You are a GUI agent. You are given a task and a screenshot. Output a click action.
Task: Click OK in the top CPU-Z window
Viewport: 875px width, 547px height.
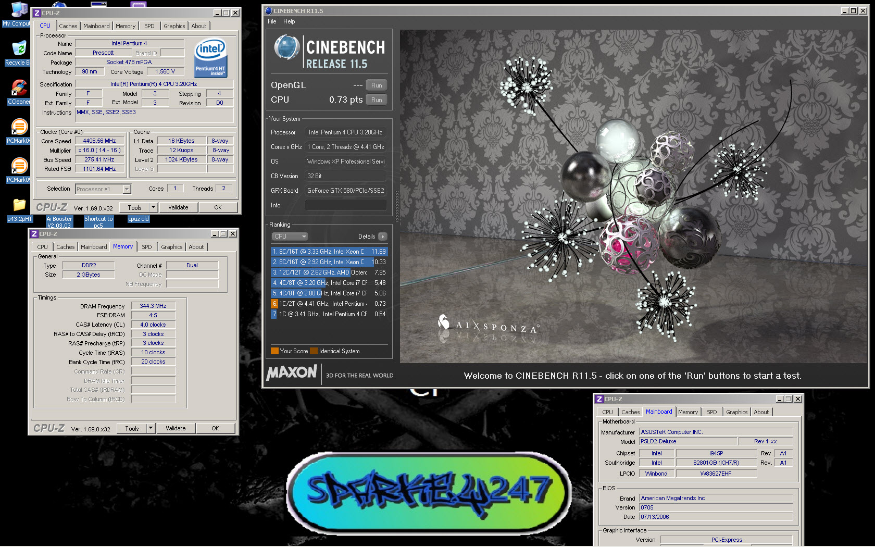(218, 207)
